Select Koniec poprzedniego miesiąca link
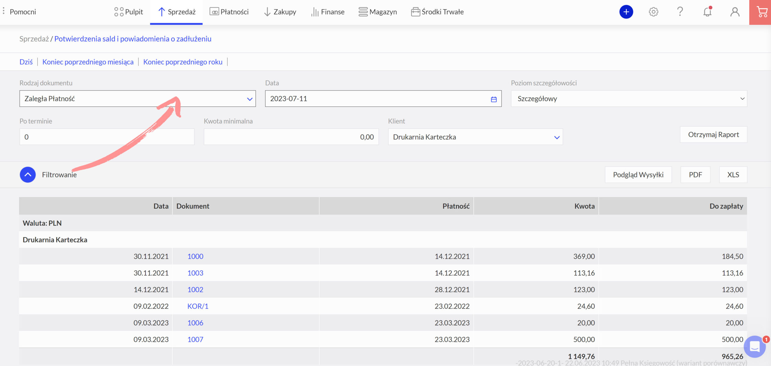Image resolution: width=771 pixels, height=366 pixels. point(88,62)
